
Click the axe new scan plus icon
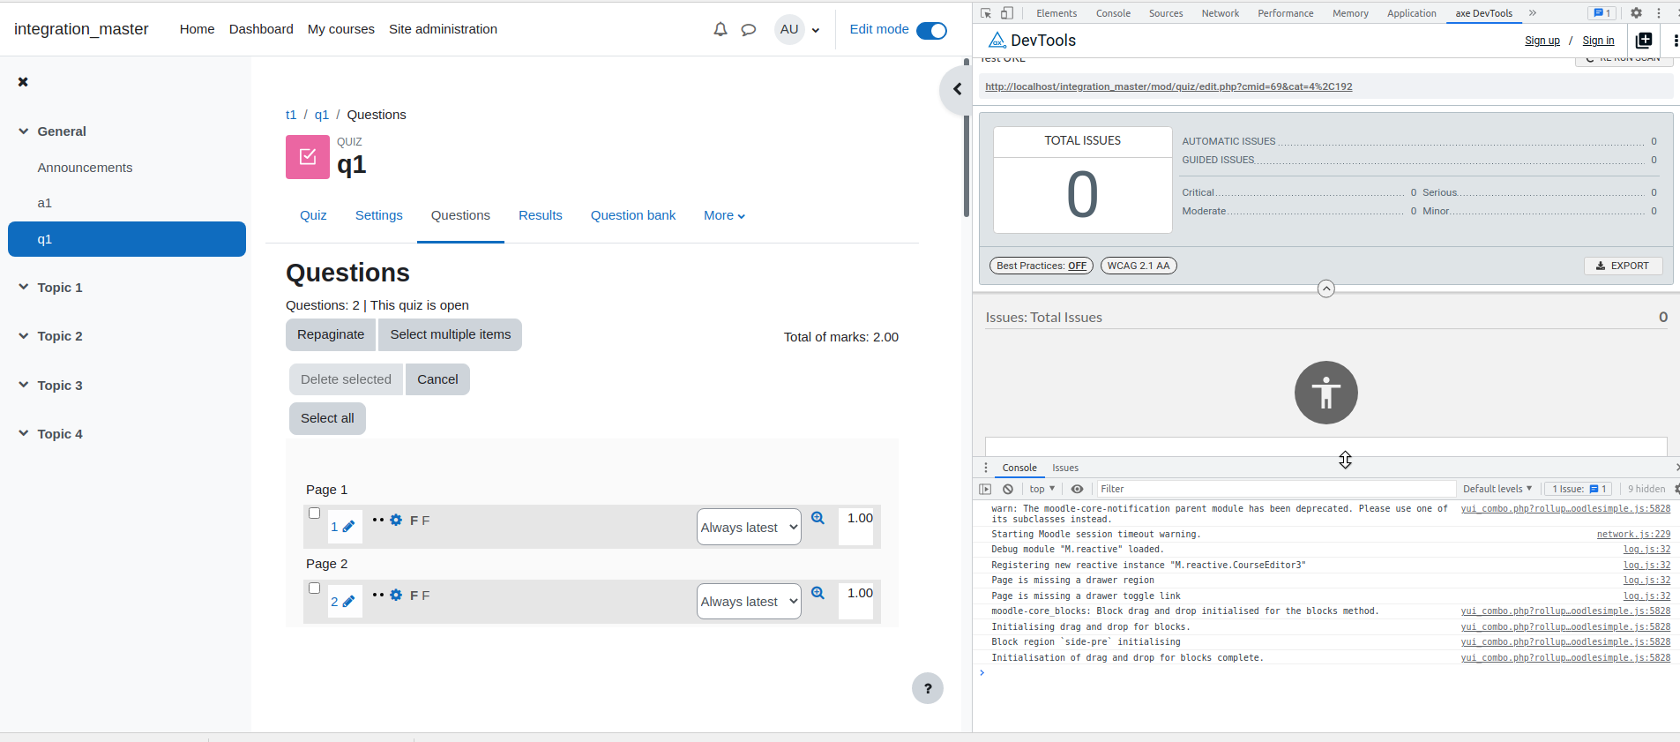pyautogui.click(x=1644, y=41)
